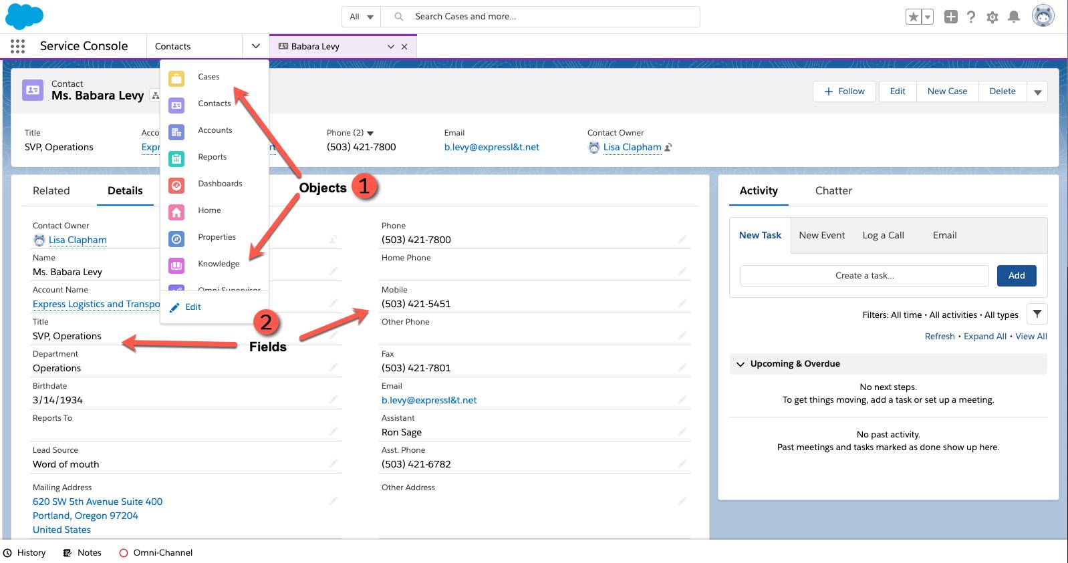Click the Add task button

[x=1017, y=276]
